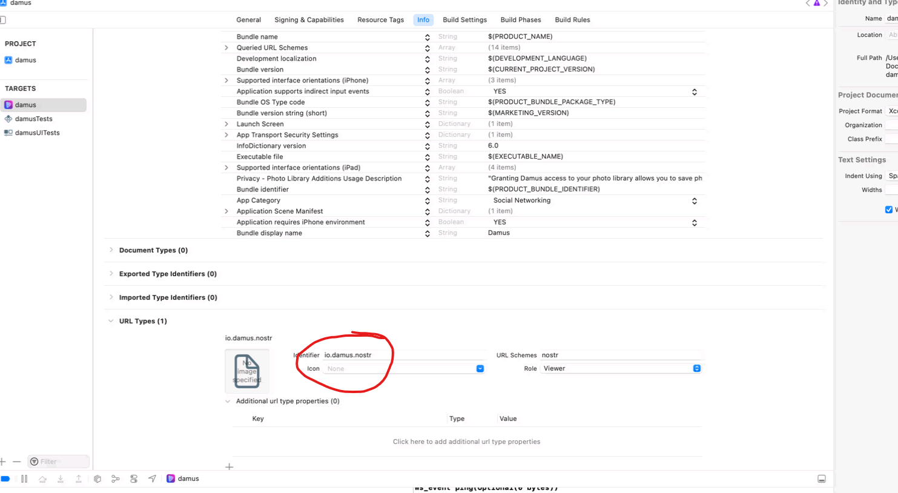Click the filter icon in targets field
The image size is (898, 493).
(35, 462)
